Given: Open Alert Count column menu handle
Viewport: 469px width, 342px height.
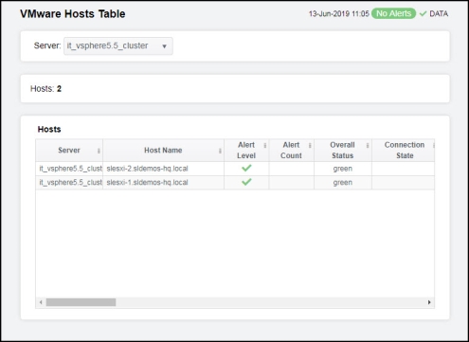Looking at the screenshot, I should [x=310, y=145].
